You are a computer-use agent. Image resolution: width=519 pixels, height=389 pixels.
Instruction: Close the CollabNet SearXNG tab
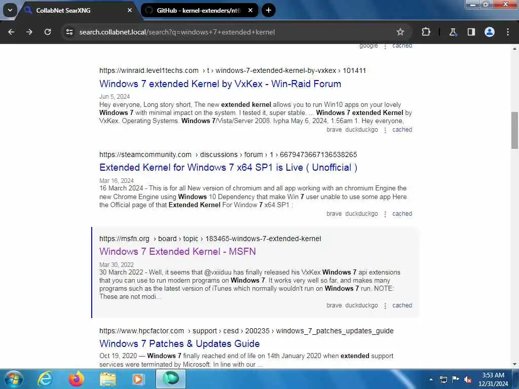tap(129, 10)
